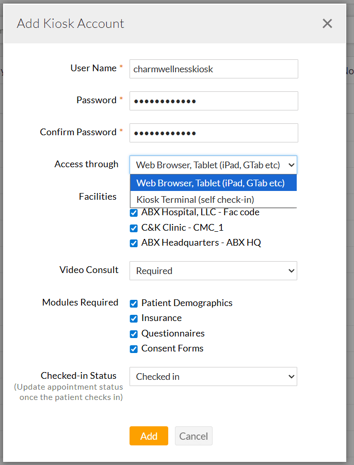This screenshot has height=465, width=354.
Task: Click the Patient Demographics label text
Action: pos(187,303)
